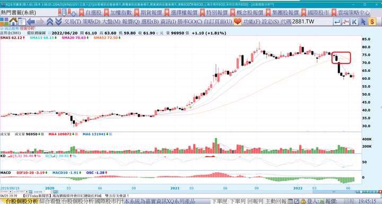The image size is (382, 204).
Task: Click the bookmark pencil edit icon
Action: tap(63, 12)
